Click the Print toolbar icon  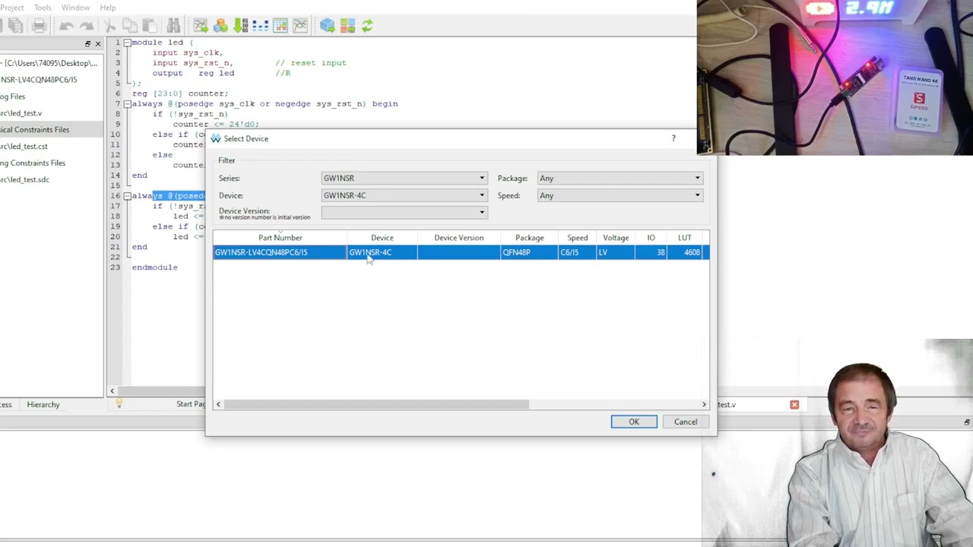(x=40, y=26)
